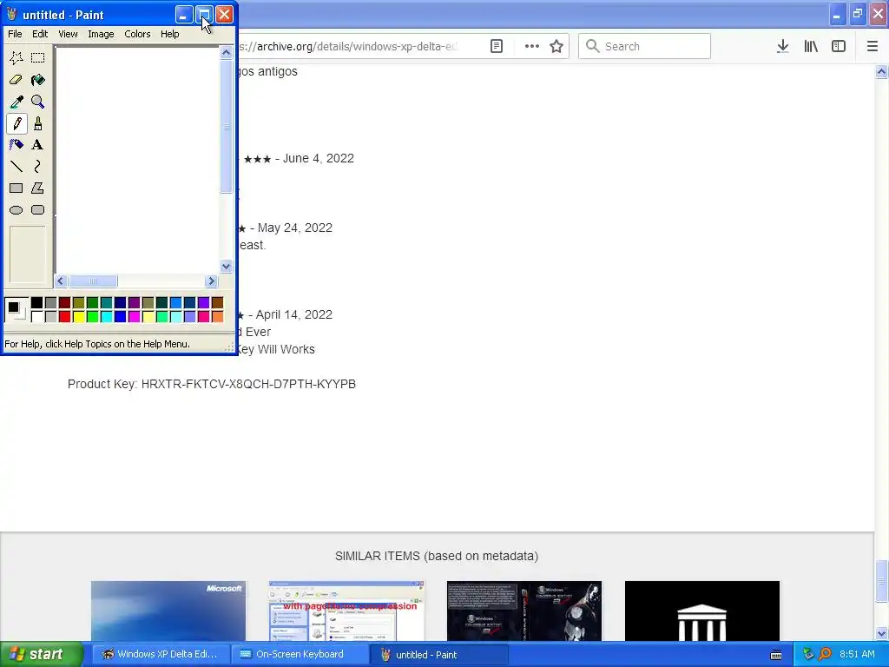This screenshot has width=889, height=667.
Task: Click Paint canvas scroll-down arrow
Action: click(227, 266)
